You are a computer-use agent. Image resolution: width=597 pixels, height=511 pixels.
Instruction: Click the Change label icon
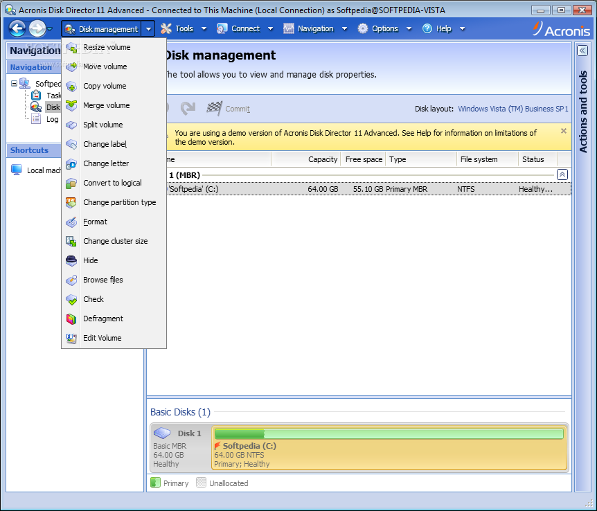point(71,144)
